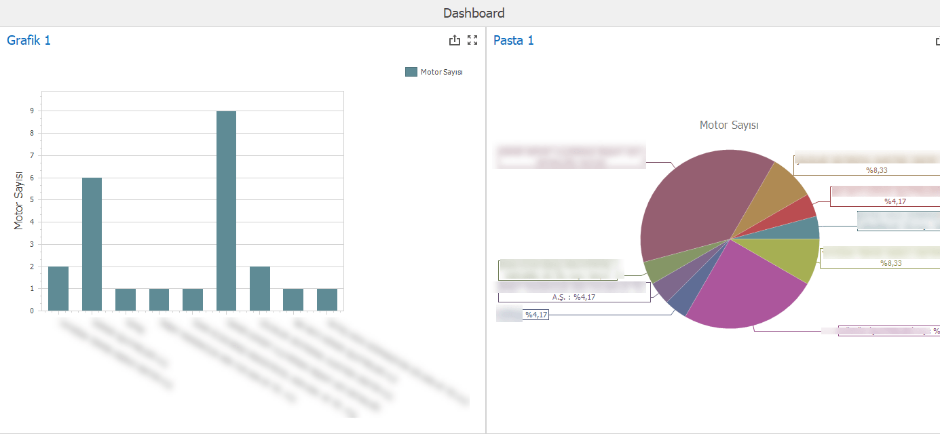The image size is (940, 434).
Task: Select the bar with value 6
Action: [92, 244]
